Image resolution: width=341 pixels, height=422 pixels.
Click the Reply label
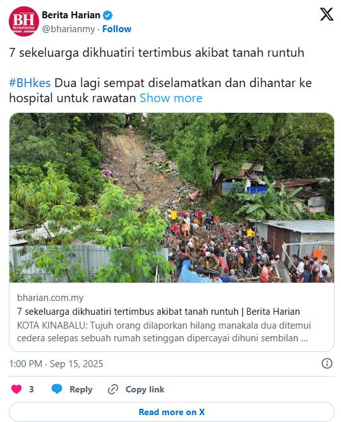81,389
